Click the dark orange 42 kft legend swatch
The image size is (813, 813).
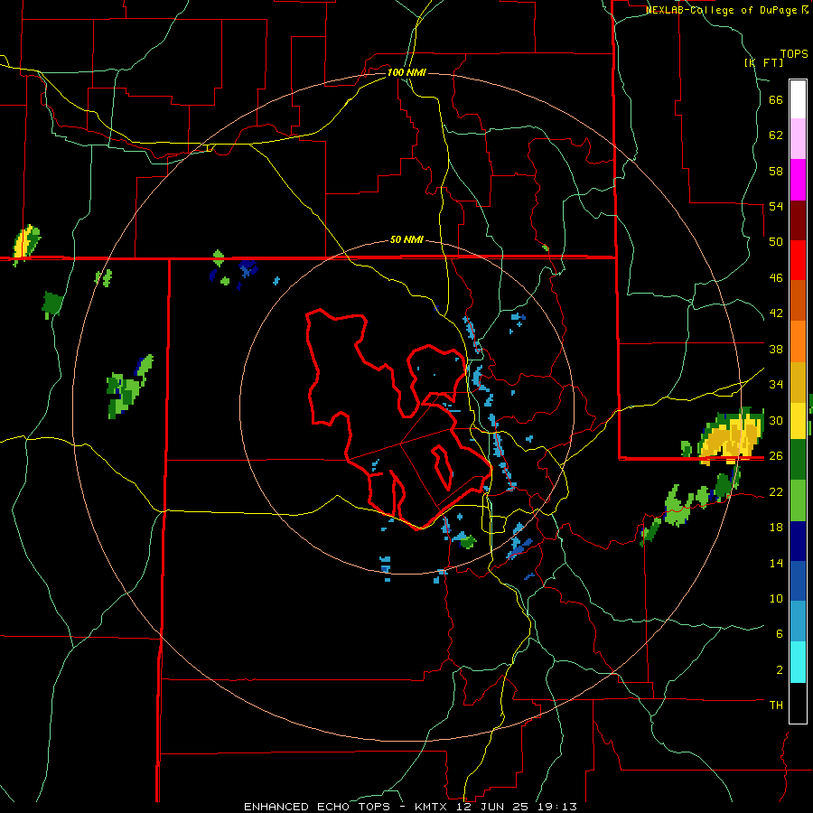pos(798,301)
